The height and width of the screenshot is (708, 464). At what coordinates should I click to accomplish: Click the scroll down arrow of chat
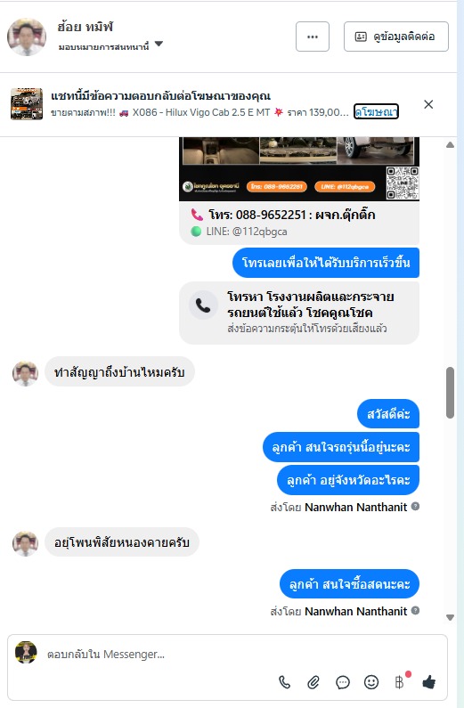click(x=450, y=617)
